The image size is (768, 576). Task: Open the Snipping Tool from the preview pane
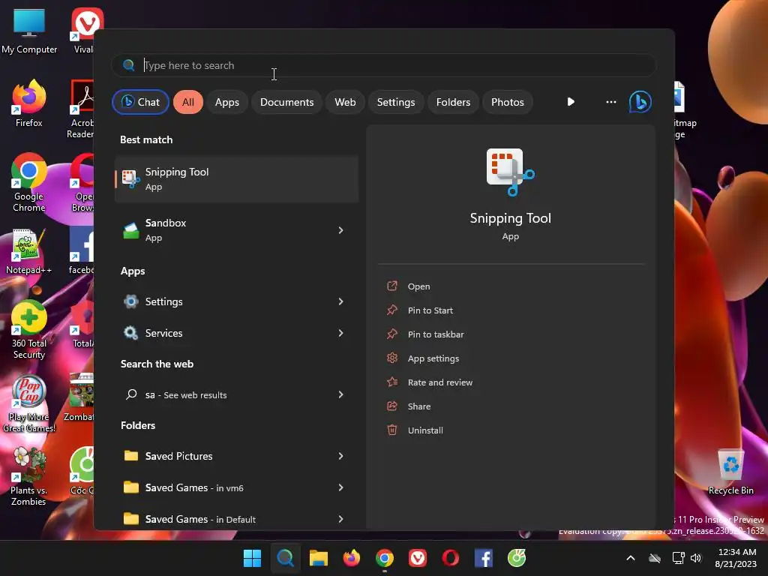click(x=418, y=286)
